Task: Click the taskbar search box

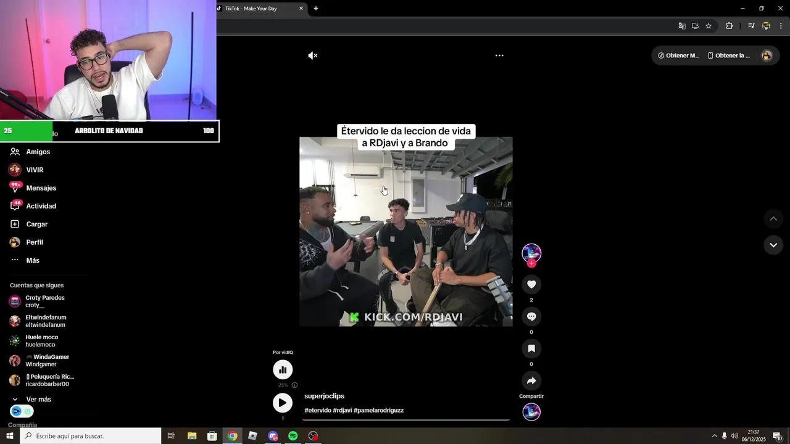Action: pyautogui.click(x=91, y=436)
